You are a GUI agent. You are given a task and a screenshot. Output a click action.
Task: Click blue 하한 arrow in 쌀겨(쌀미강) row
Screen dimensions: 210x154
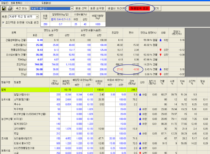pyautogui.click(x=140, y=124)
